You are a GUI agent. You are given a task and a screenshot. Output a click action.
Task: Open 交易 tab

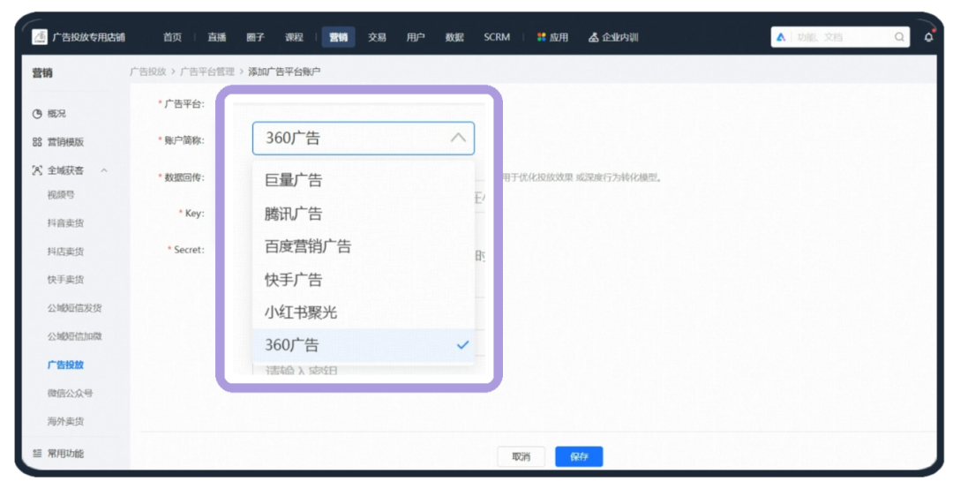click(377, 37)
